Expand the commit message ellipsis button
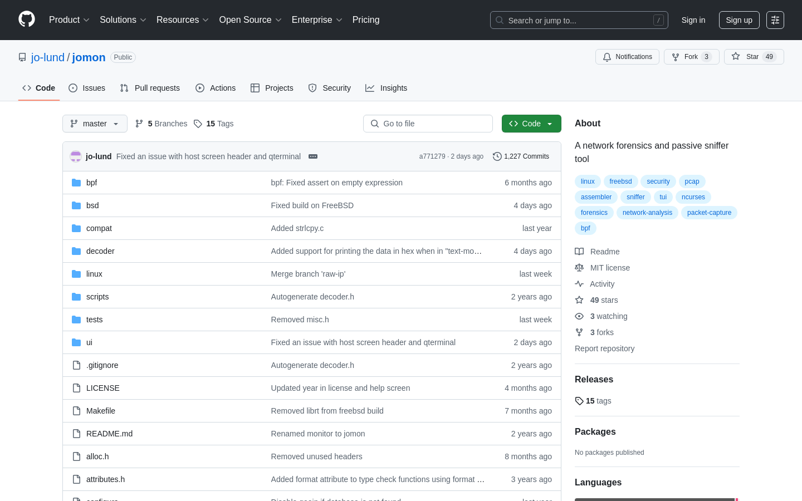Viewport: 802px width, 501px height. (x=313, y=156)
